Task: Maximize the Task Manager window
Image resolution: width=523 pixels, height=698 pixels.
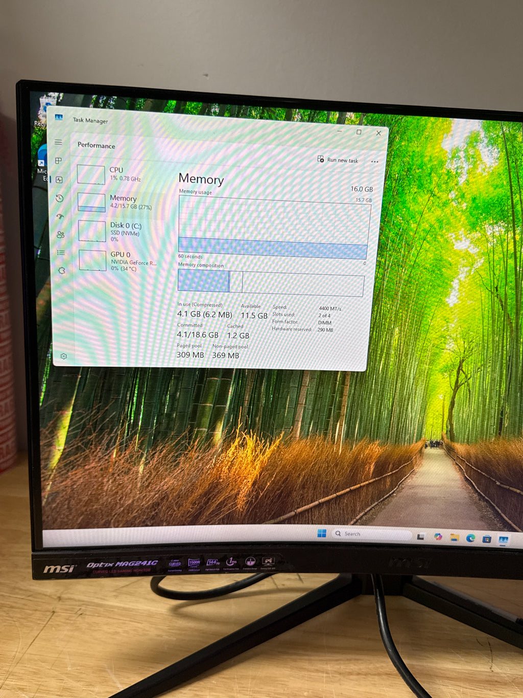Action: point(359,132)
